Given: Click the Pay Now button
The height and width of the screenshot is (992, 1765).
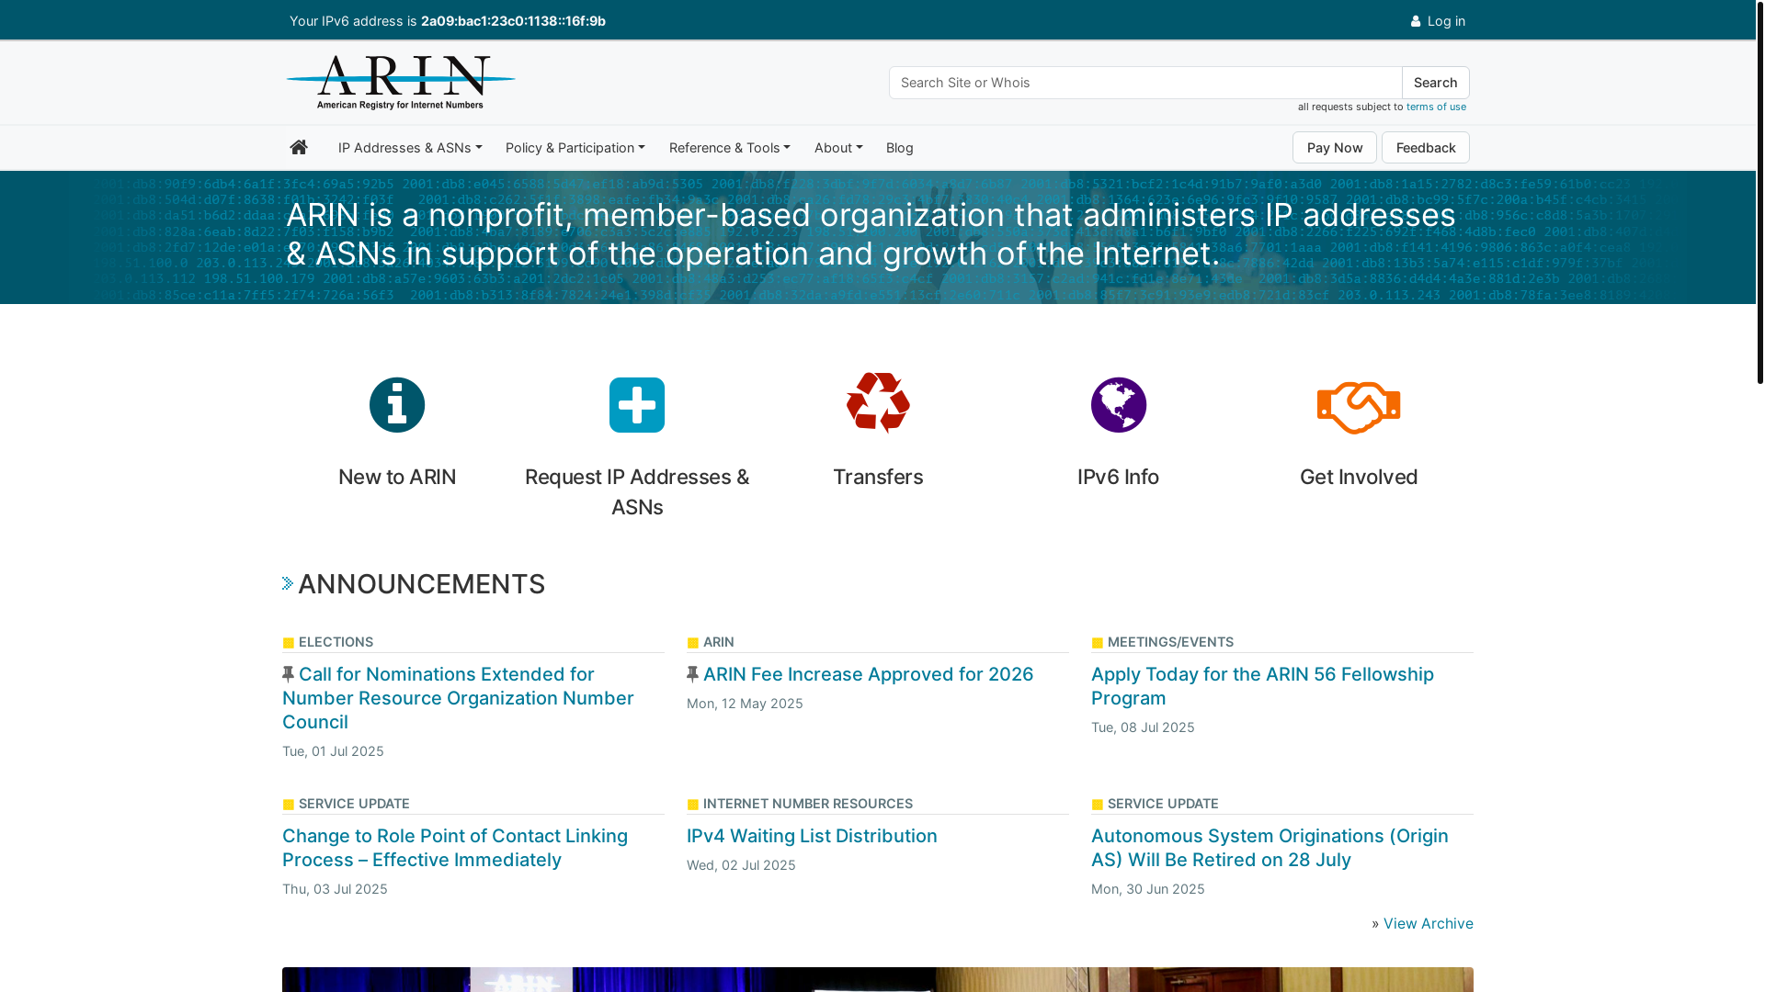Looking at the screenshot, I should (x=1335, y=148).
